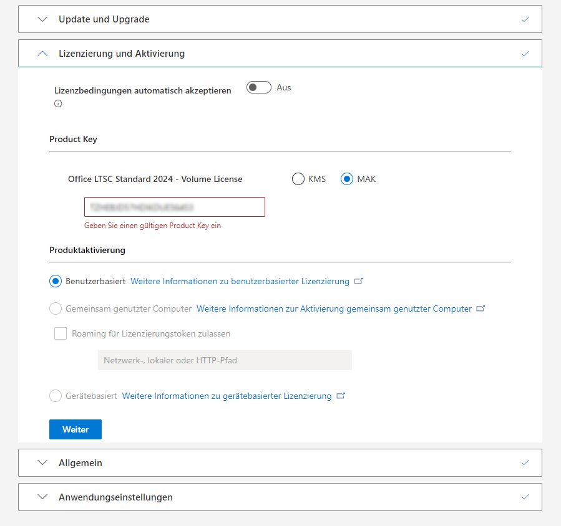This screenshot has height=526, width=561.
Task: Select the MAK radio button
Action: [x=347, y=179]
